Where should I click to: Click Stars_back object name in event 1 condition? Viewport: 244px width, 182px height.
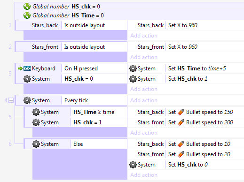click(x=45, y=25)
